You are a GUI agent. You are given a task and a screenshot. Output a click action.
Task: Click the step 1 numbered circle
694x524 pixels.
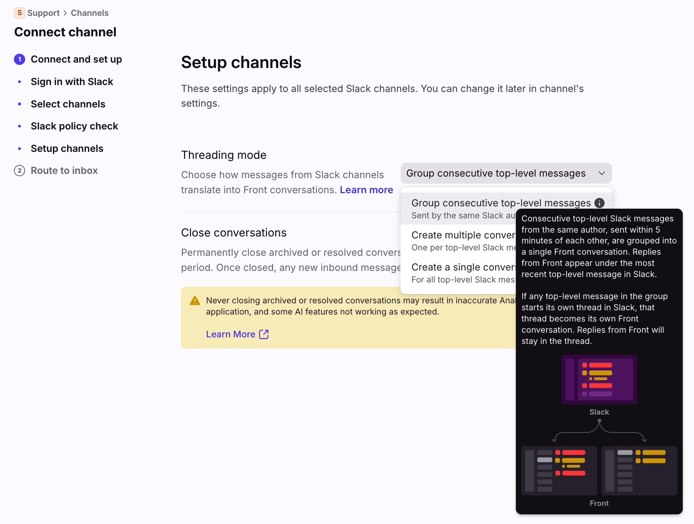20,60
